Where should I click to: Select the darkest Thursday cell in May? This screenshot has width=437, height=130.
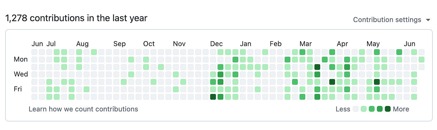pyautogui.click(x=377, y=82)
